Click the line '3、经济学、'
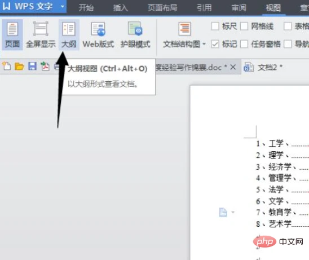The image size is (309, 260). 276,167
